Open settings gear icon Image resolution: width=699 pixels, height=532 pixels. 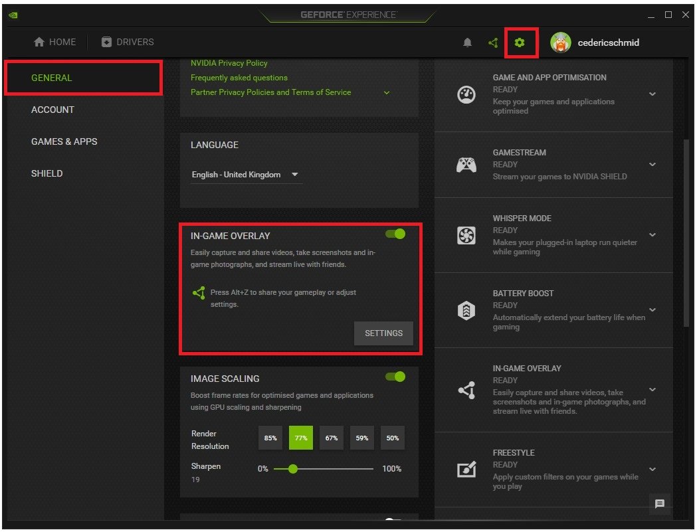pos(520,43)
